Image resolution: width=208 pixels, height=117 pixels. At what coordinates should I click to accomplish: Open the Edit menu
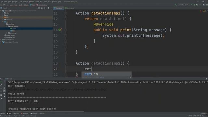point(6,2)
